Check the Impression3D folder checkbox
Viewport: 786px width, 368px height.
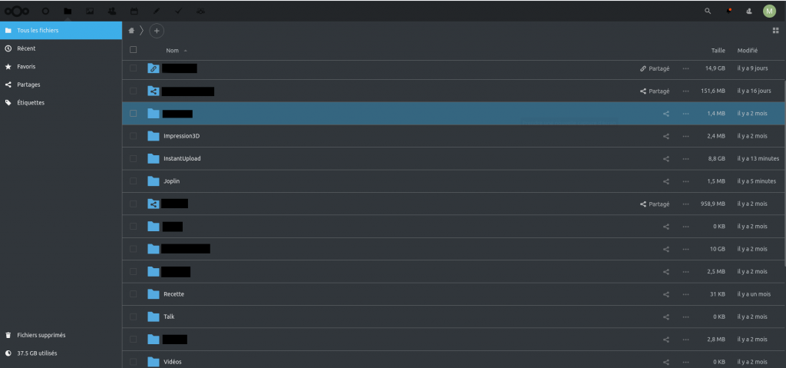tap(134, 136)
